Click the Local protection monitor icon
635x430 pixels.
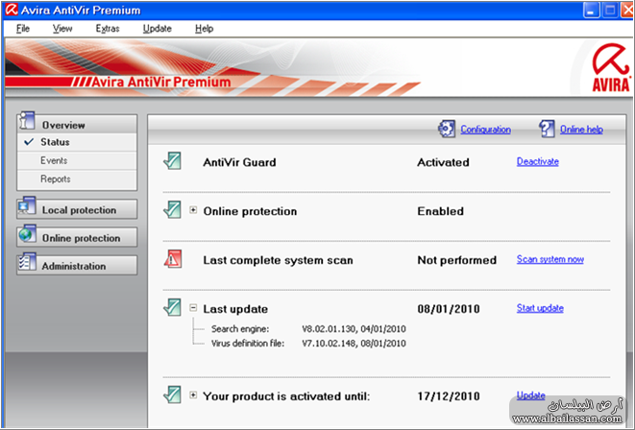(x=27, y=206)
